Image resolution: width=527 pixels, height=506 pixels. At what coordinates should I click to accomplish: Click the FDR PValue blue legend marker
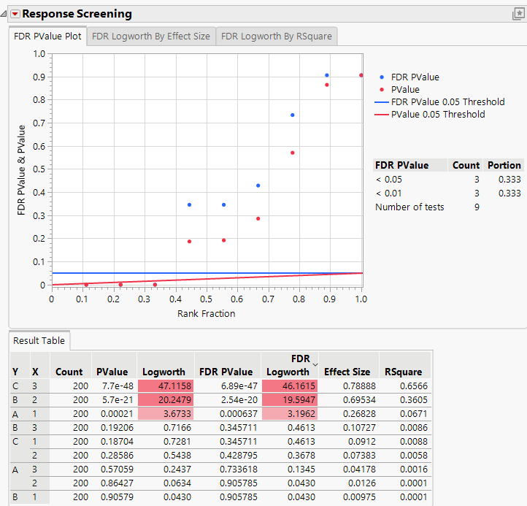[382, 77]
